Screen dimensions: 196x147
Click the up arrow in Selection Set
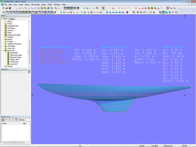coord(6,120)
